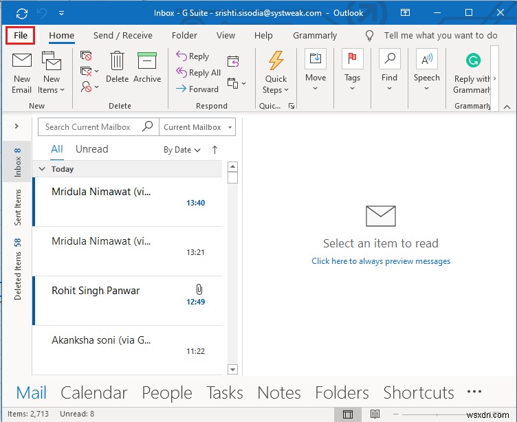This screenshot has height=422, width=517.
Task: Open the Send / Receive tab
Action: point(122,35)
